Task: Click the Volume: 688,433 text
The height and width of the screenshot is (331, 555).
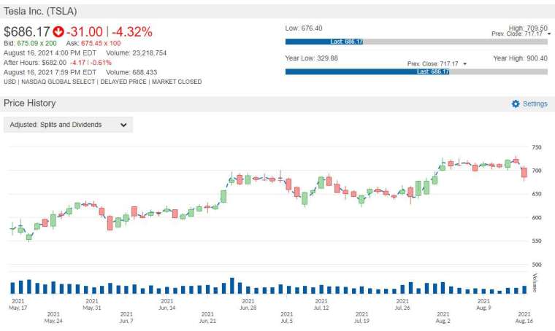Action: 131,72
